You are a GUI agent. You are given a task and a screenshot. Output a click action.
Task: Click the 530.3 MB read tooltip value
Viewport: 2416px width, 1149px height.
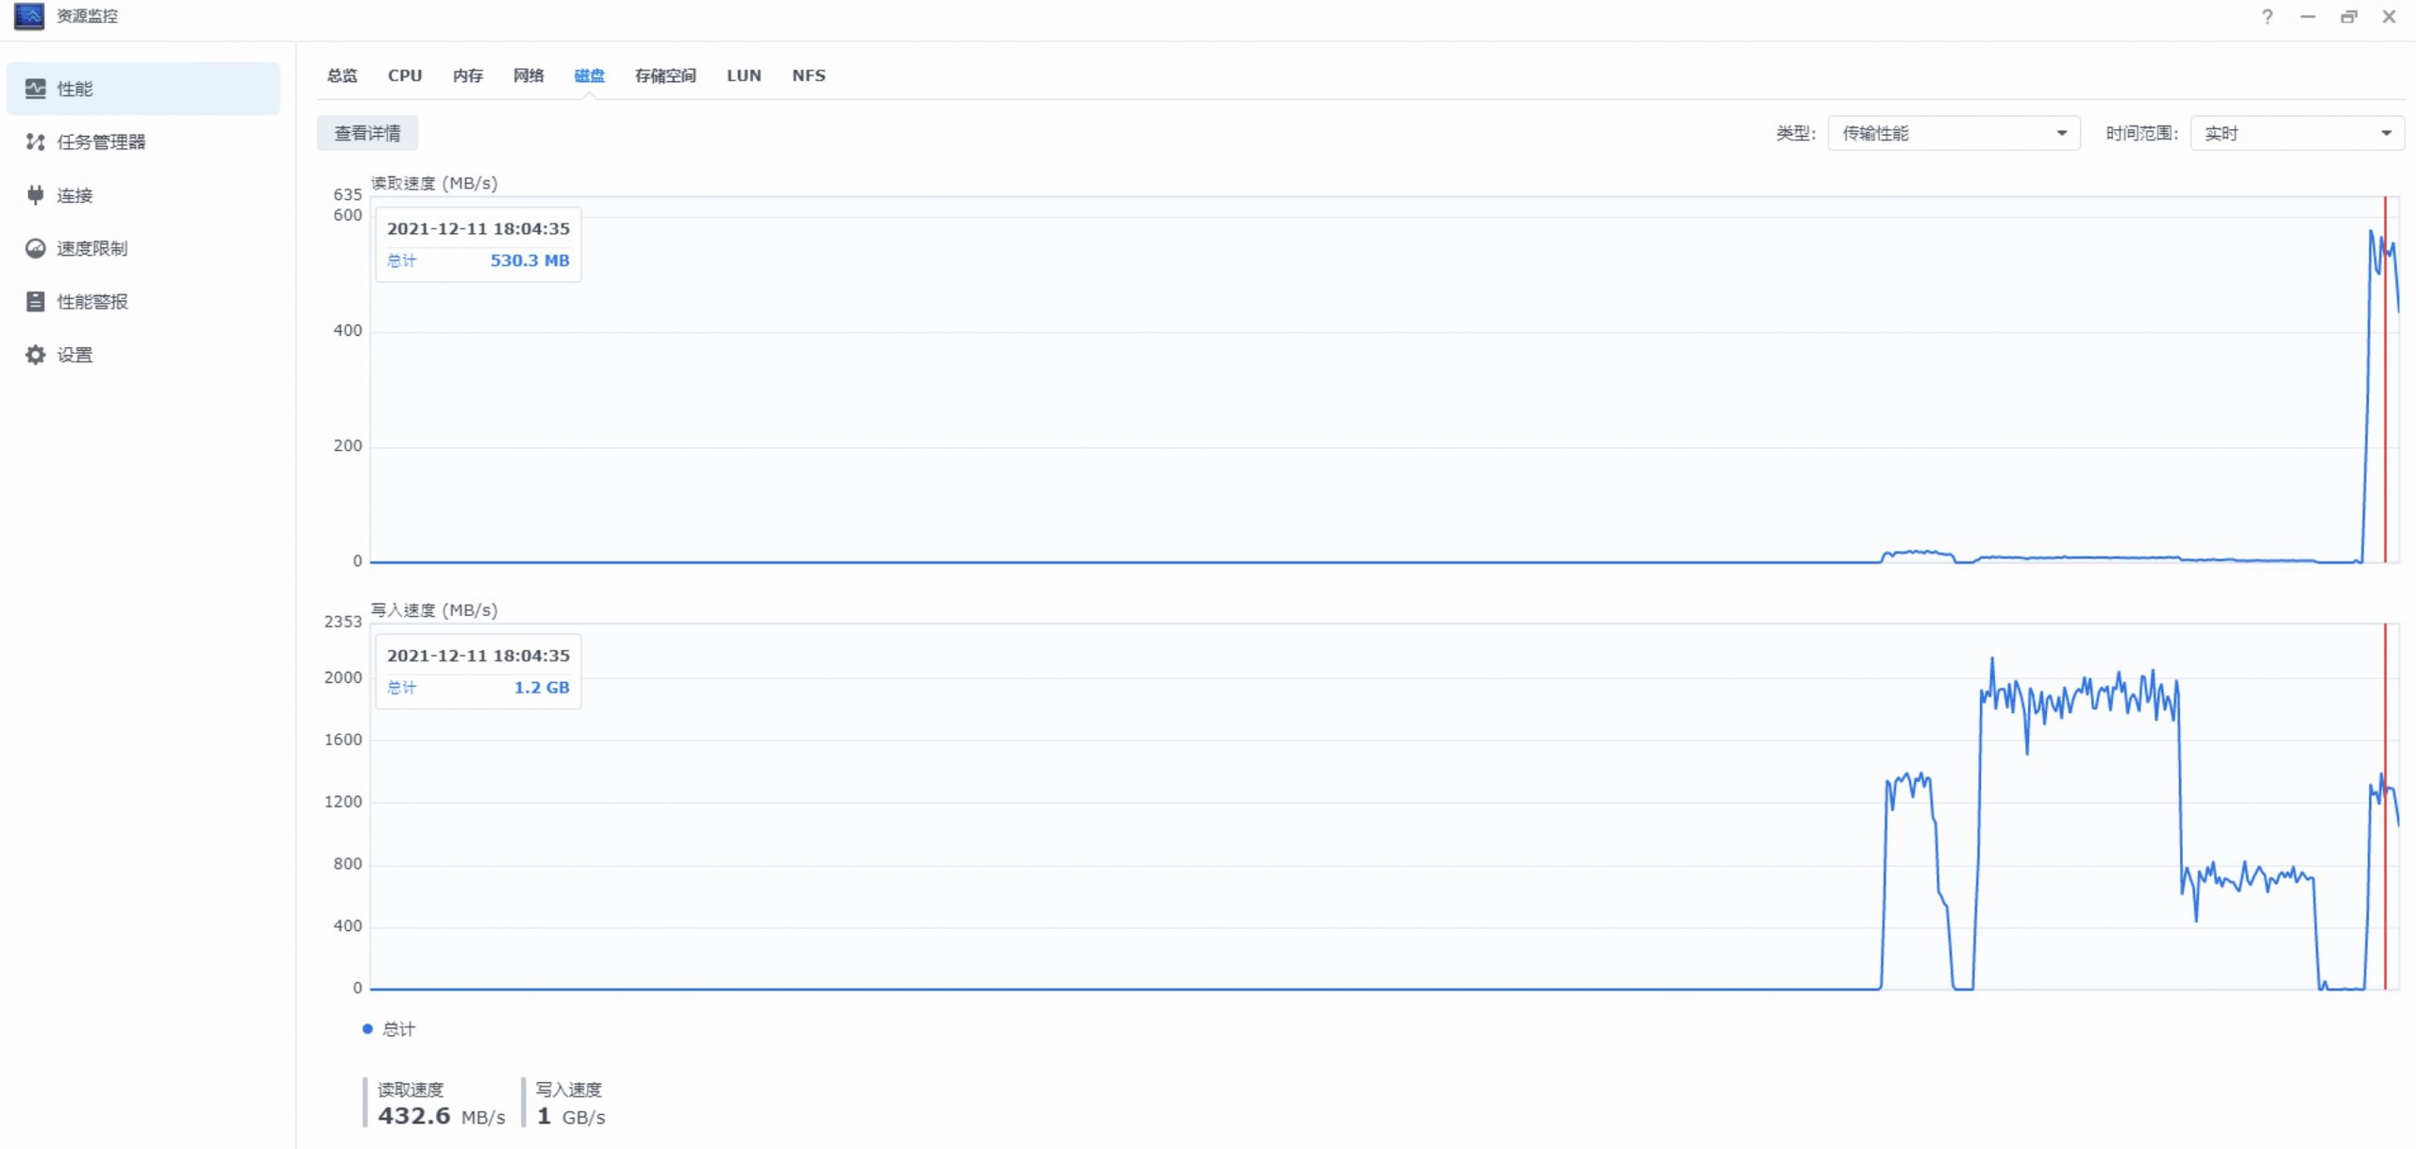(x=529, y=260)
